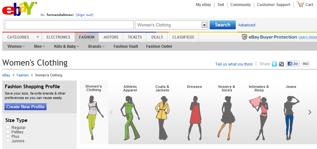Click Create New Profile button
The height and width of the screenshot is (149, 317).
point(25,107)
